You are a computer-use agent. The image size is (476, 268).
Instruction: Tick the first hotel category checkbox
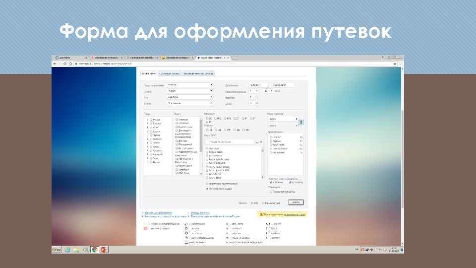click(207, 119)
